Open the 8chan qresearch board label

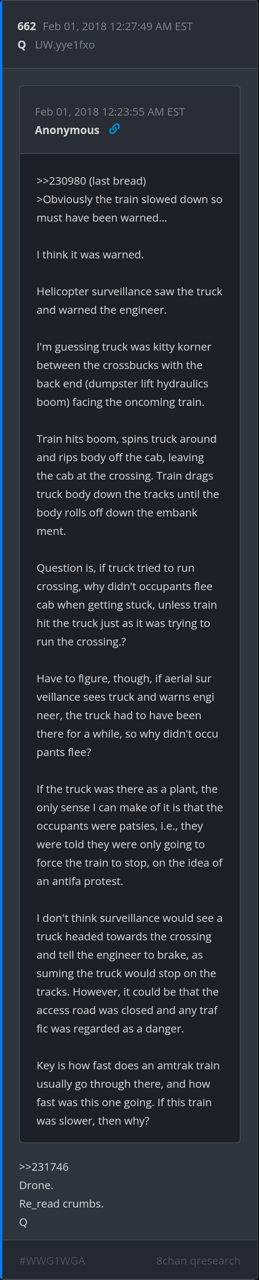coord(198,1261)
